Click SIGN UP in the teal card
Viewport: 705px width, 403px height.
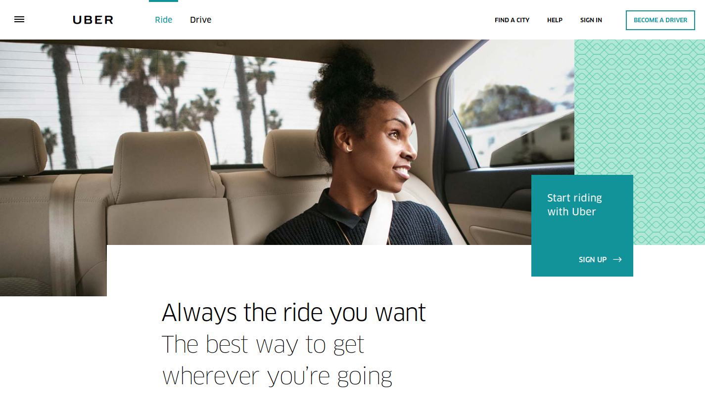pos(593,259)
